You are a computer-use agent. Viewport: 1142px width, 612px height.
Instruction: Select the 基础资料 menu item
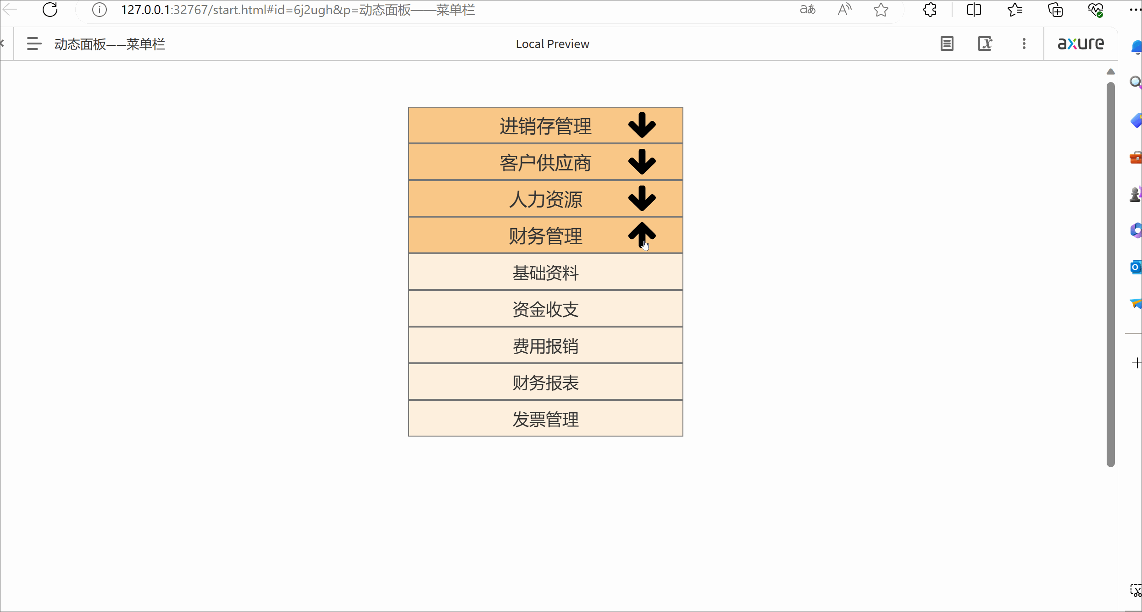pyautogui.click(x=545, y=273)
